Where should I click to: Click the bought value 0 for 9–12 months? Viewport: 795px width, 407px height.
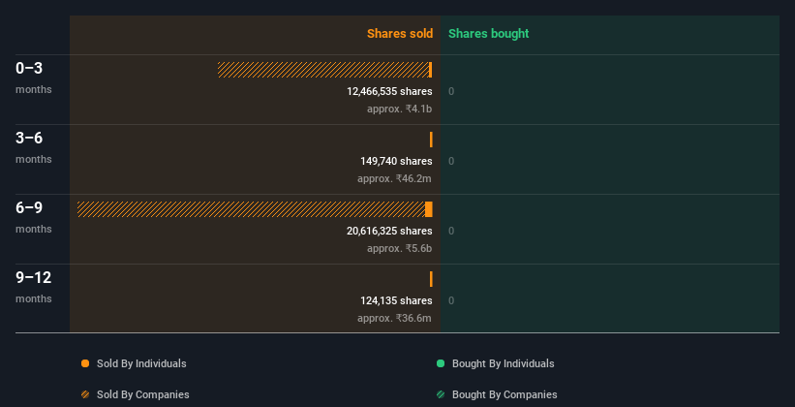coord(451,301)
